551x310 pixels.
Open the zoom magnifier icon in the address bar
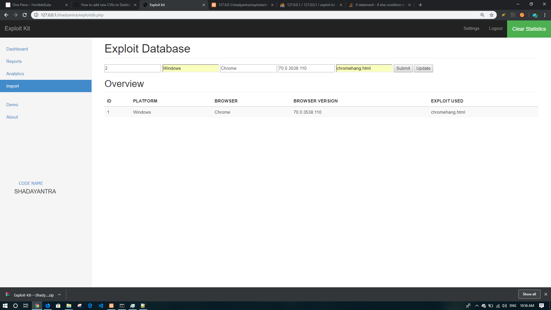[482, 15]
